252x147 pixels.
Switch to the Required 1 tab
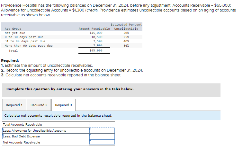click(14, 105)
